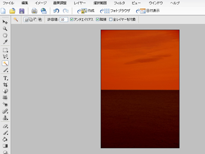Choose Subtract from Selection mode button
The height and width of the screenshot is (154, 205).
click(x=35, y=20)
